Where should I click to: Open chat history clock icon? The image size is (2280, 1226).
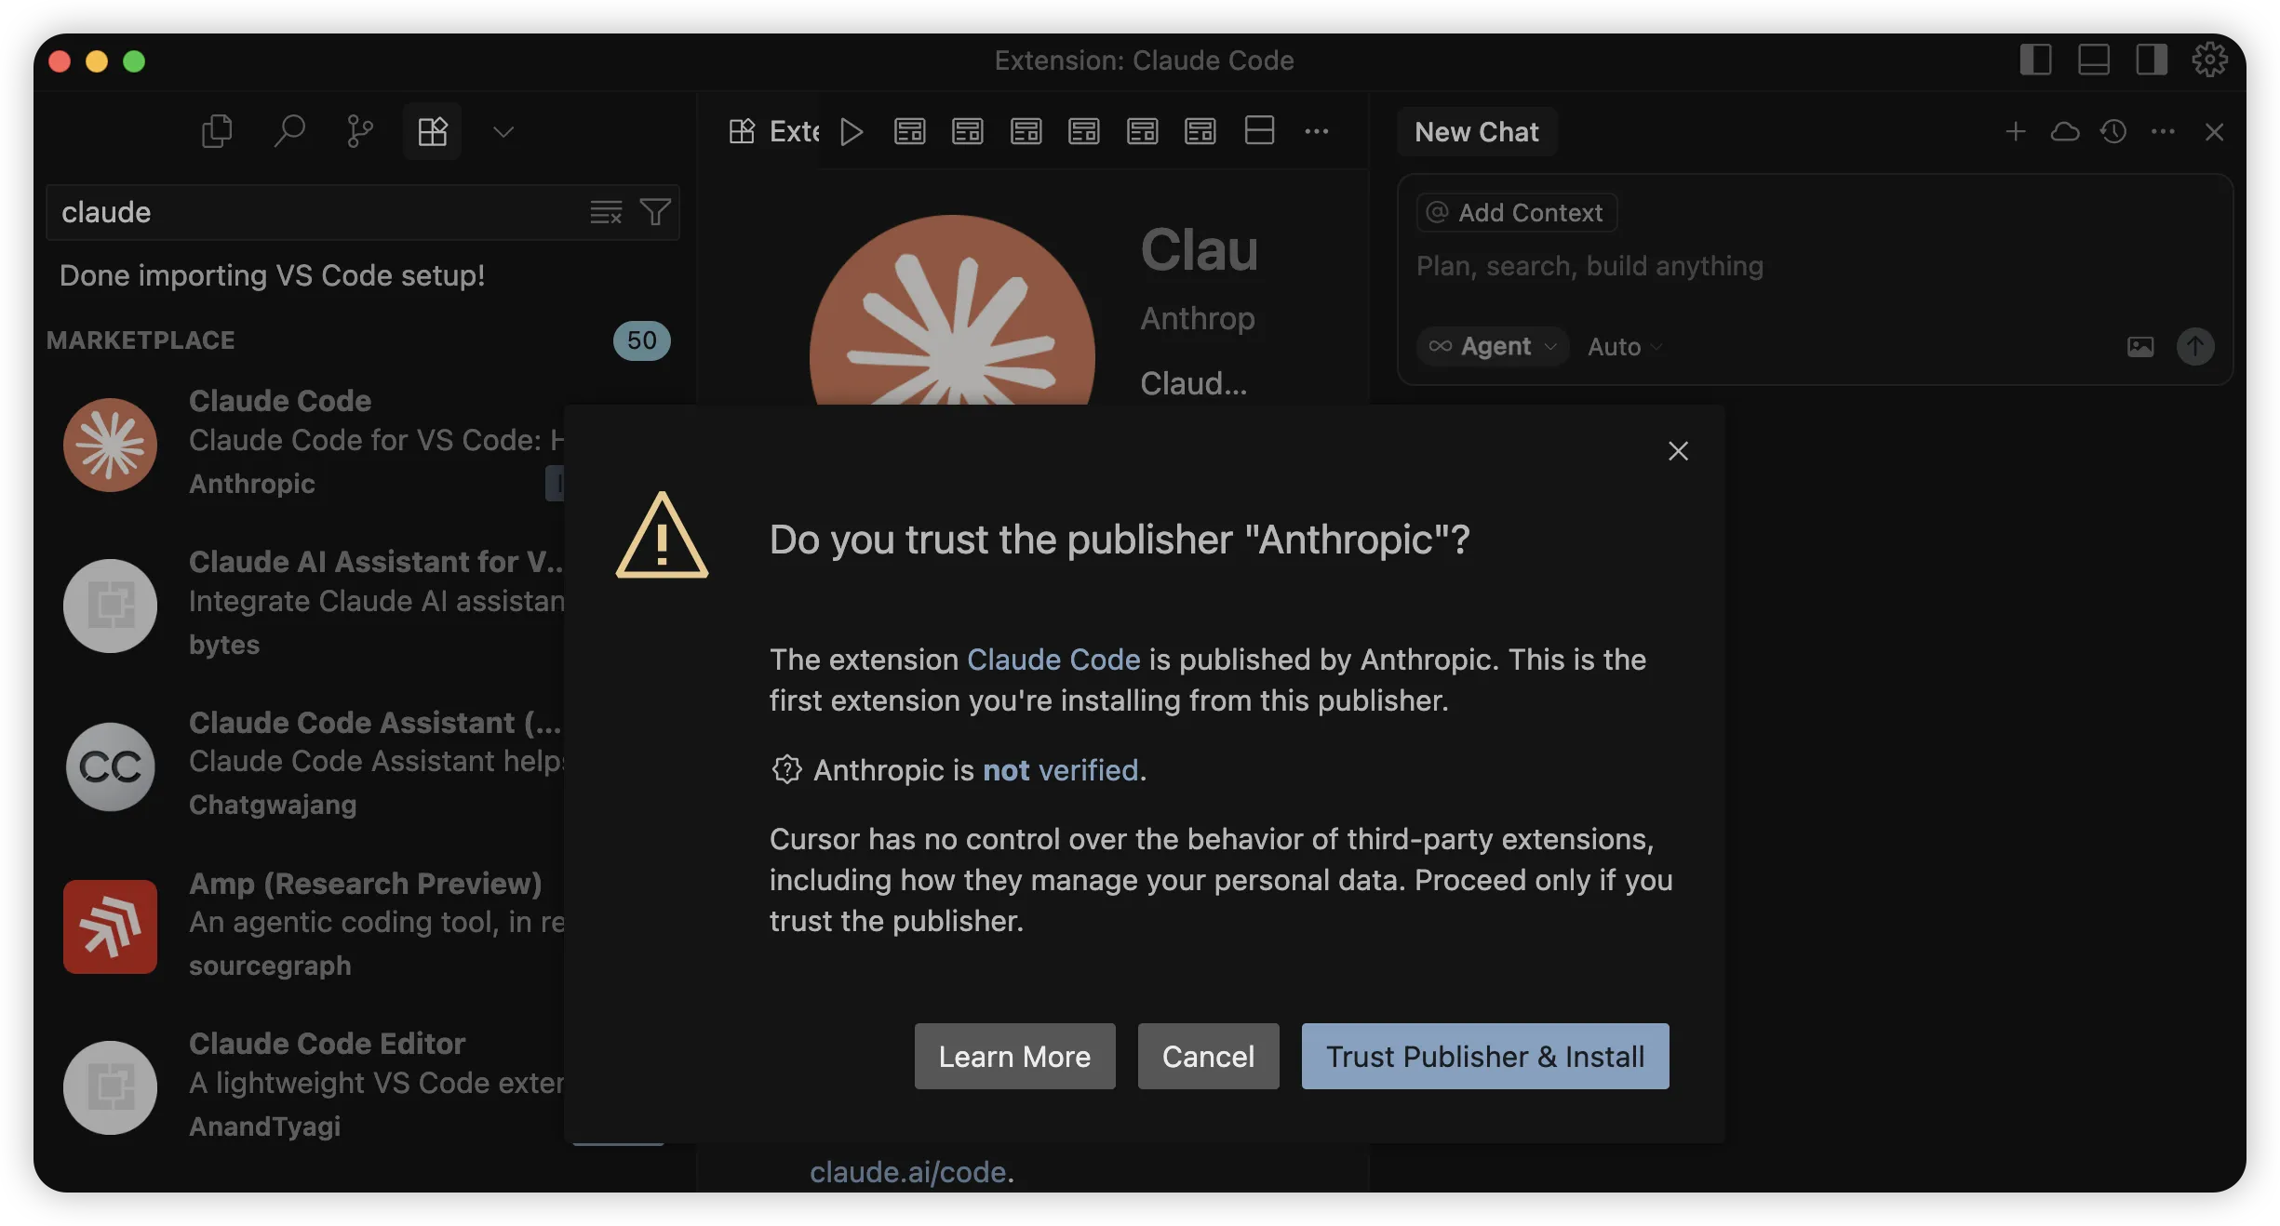coord(2113,132)
